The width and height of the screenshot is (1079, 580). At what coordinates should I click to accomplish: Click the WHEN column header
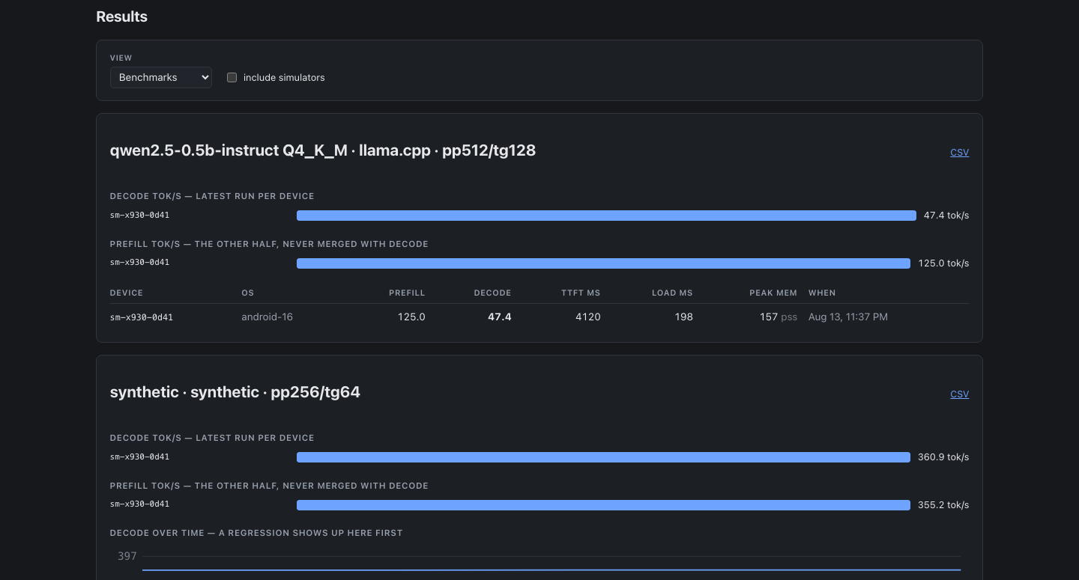tap(822, 293)
